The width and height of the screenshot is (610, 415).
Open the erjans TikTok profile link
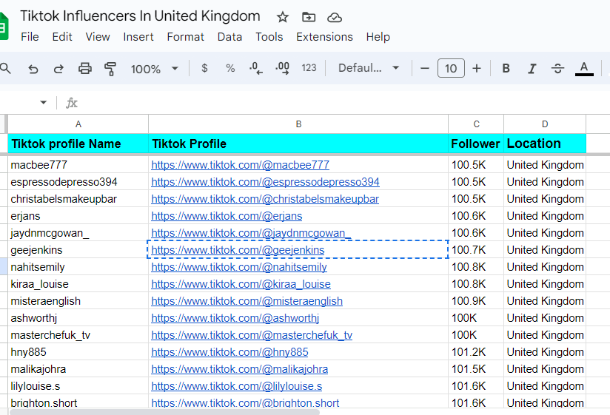pos(227,216)
